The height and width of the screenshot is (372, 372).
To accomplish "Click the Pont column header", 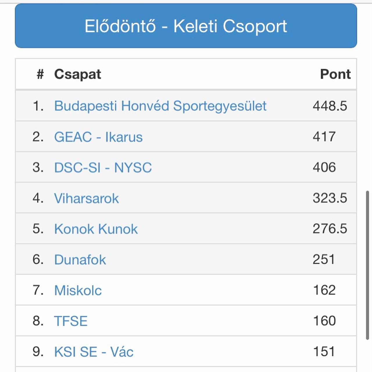I will (x=335, y=74).
